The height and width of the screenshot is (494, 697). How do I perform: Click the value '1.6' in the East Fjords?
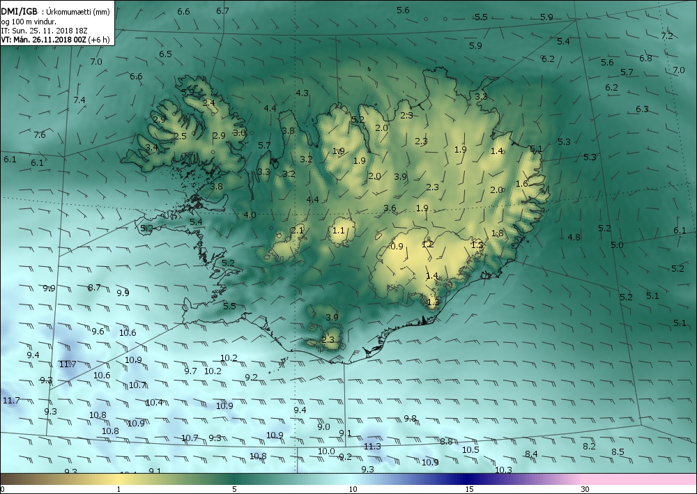click(521, 183)
